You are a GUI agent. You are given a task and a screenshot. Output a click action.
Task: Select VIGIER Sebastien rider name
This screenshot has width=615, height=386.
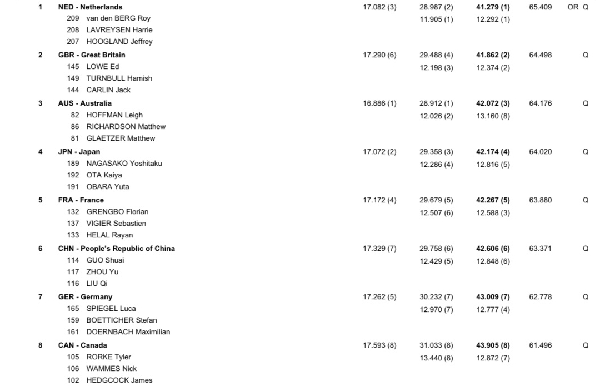pos(116,224)
